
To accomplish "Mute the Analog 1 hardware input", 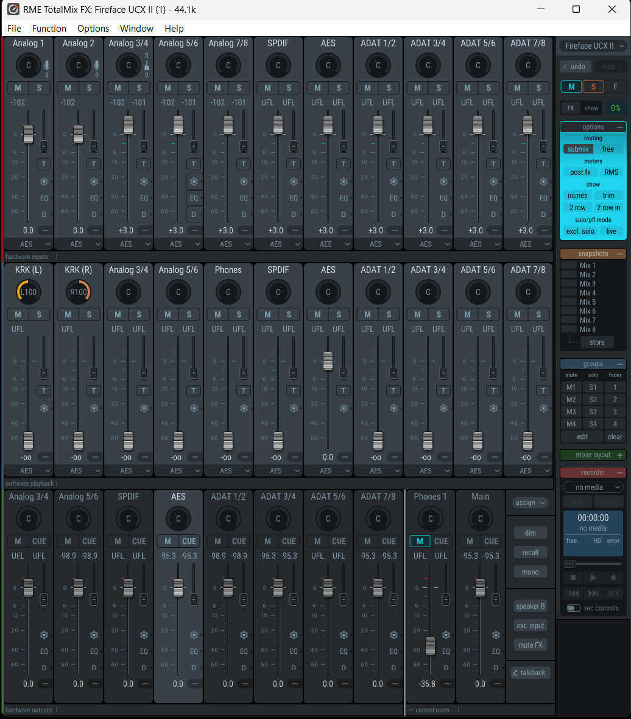I will pyautogui.click(x=18, y=88).
